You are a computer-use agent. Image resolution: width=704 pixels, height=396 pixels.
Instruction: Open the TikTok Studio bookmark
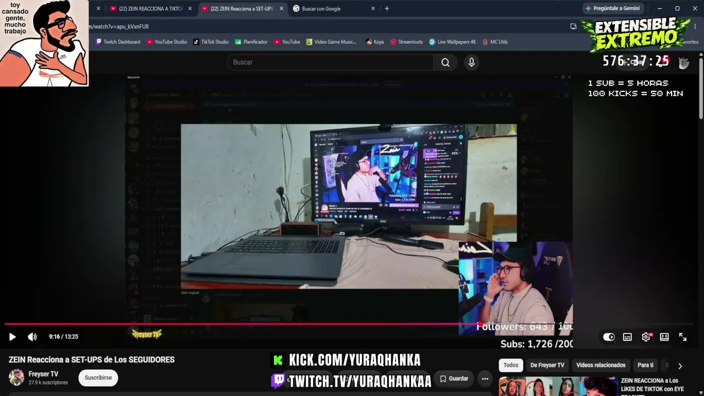[211, 42]
